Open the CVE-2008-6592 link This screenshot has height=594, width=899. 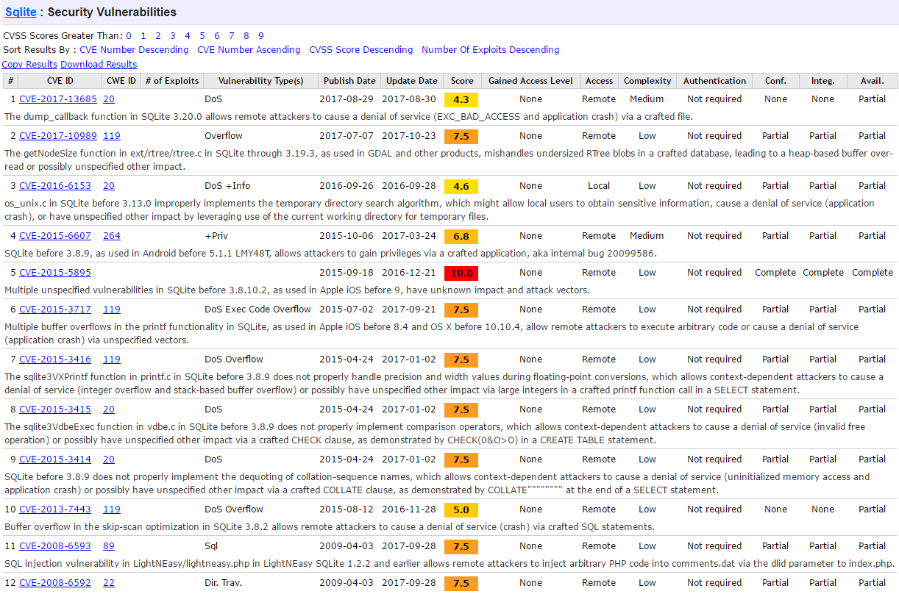55,583
